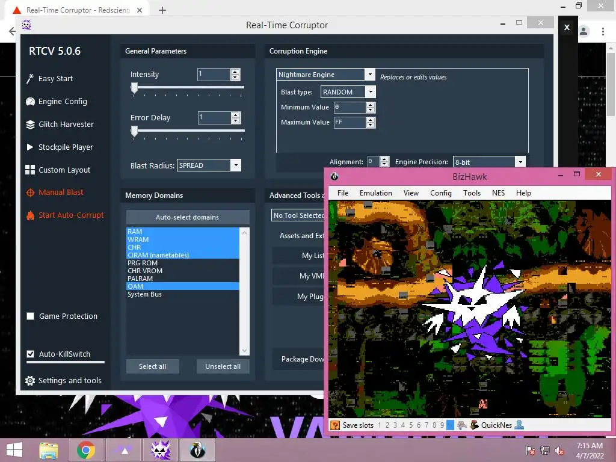Click the controller icon in BizHawk status bar
Screen dimensions: 616x462
tap(462, 425)
